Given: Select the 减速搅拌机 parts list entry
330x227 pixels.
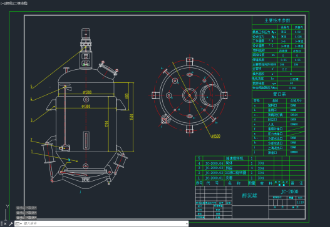Looking at the screenshot, I should [234, 158].
